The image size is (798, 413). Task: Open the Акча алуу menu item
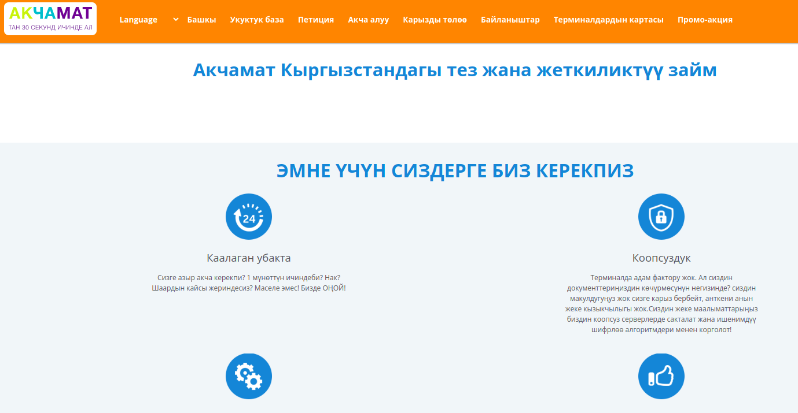[368, 20]
